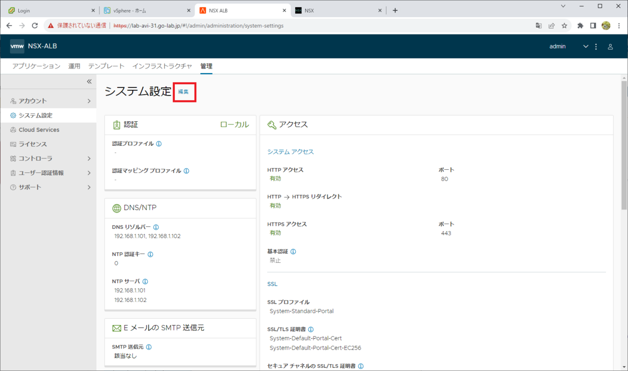Screen dimensions: 628x371
Task: Expand サポート in sidebar
Action: click(x=89, y=187)
